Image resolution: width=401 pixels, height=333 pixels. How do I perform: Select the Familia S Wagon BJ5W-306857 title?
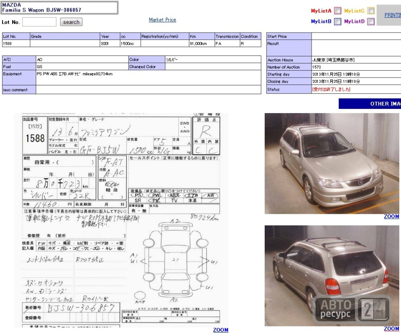tap(41, 10)
